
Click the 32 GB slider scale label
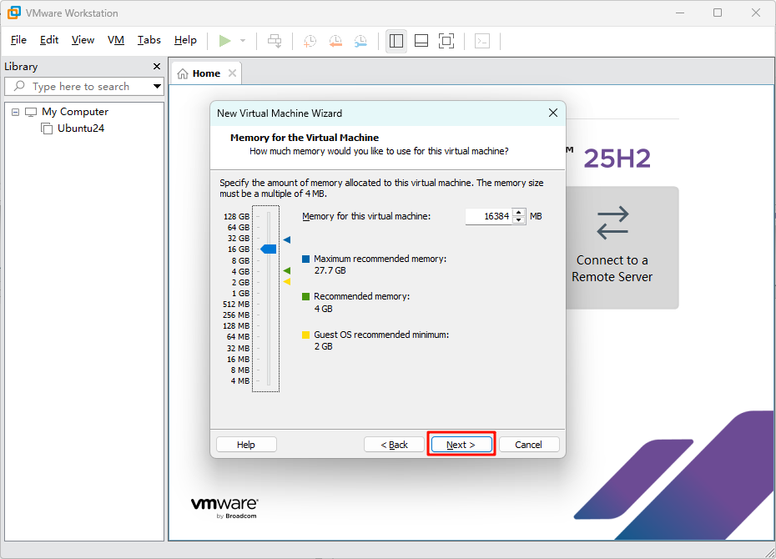[239, 239]
